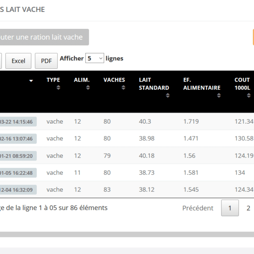The width and height of the screenshot is (254, 254).
Task: Click Précédent pagination link
Action: [x=198, y=208]
